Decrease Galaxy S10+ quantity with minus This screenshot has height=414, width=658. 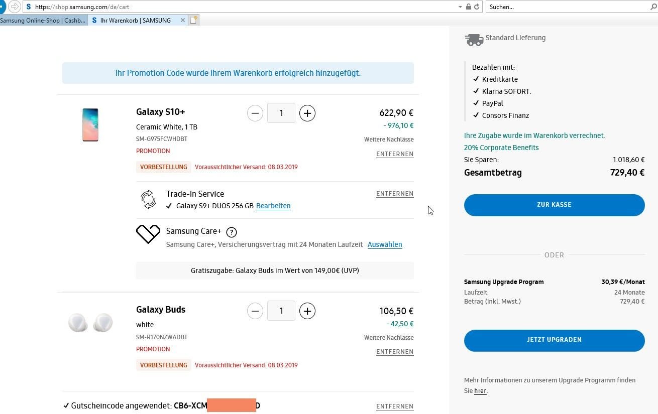(x=255, y=113)
